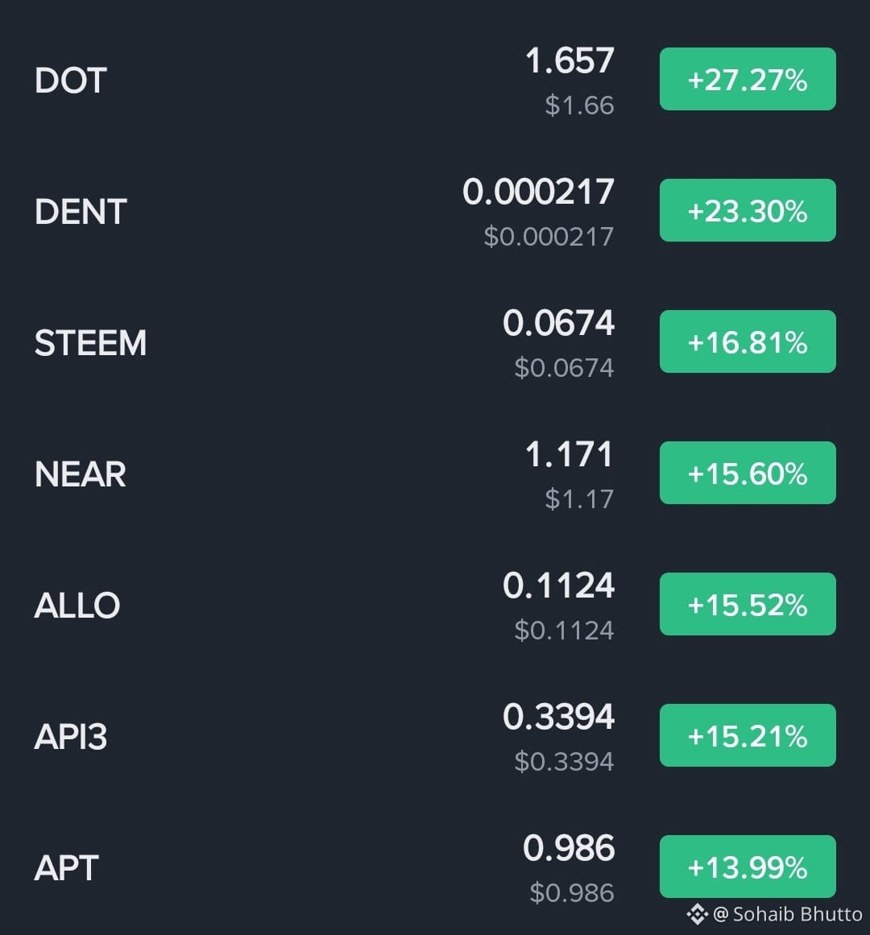Select the DENT coin name
This screenshot has width=870, height=935.
click(x=81, y=212)
